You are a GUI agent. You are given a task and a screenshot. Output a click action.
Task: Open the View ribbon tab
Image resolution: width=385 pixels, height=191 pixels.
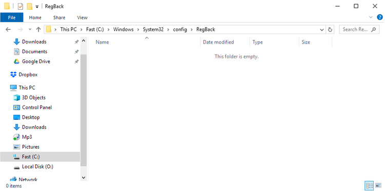82,17
